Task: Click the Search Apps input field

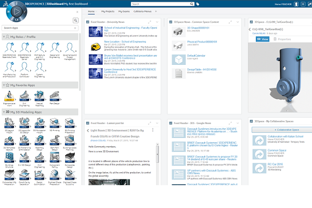Action: pos(40,28)
